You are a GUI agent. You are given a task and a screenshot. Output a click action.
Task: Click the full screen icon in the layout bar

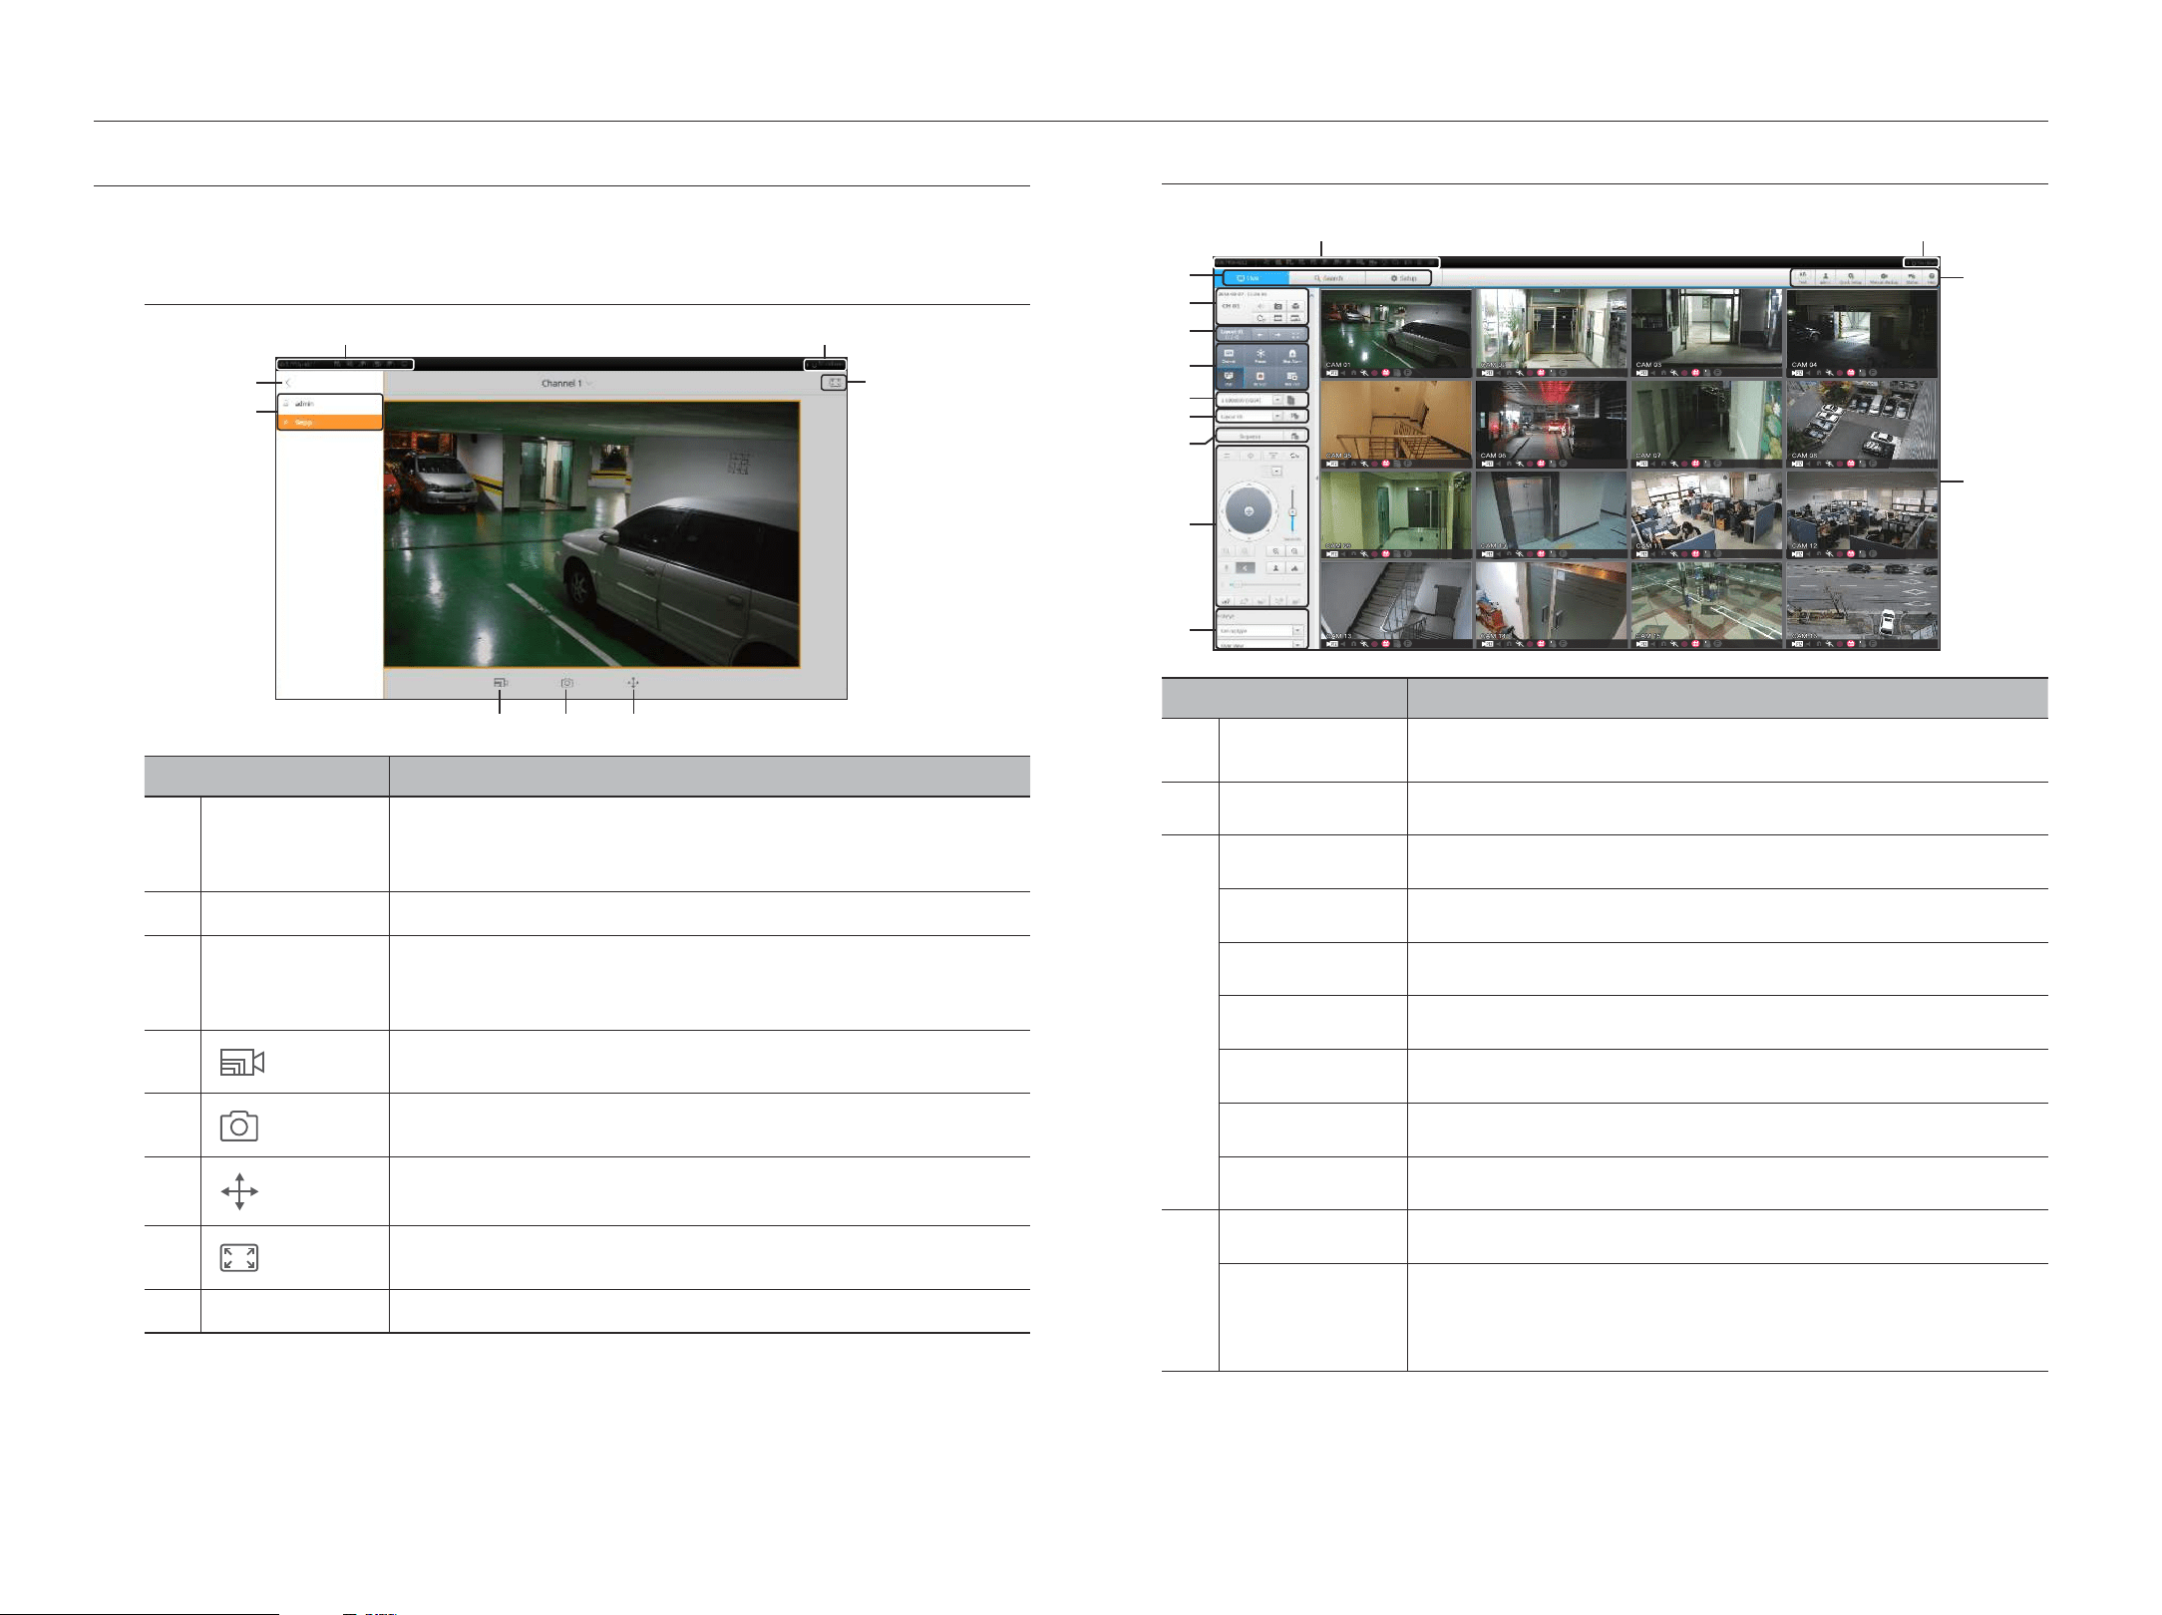1295,335
